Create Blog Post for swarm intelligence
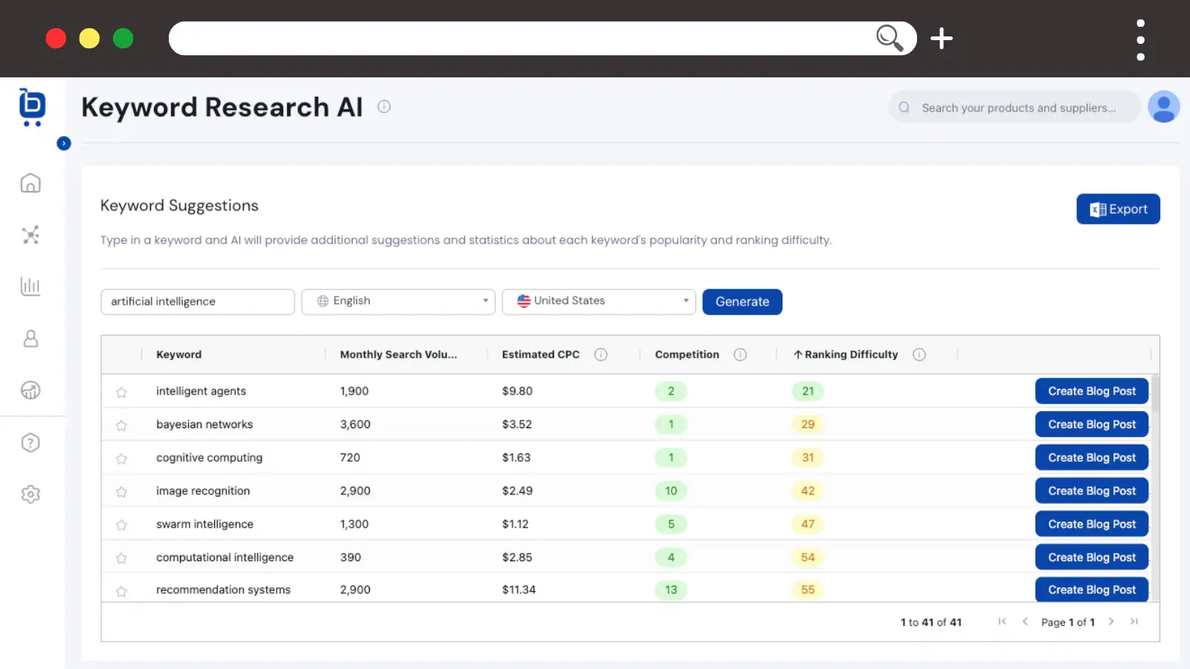The width and height of the screenshot is (1190, 669). pyautogui.click(x=1092, y=524)
